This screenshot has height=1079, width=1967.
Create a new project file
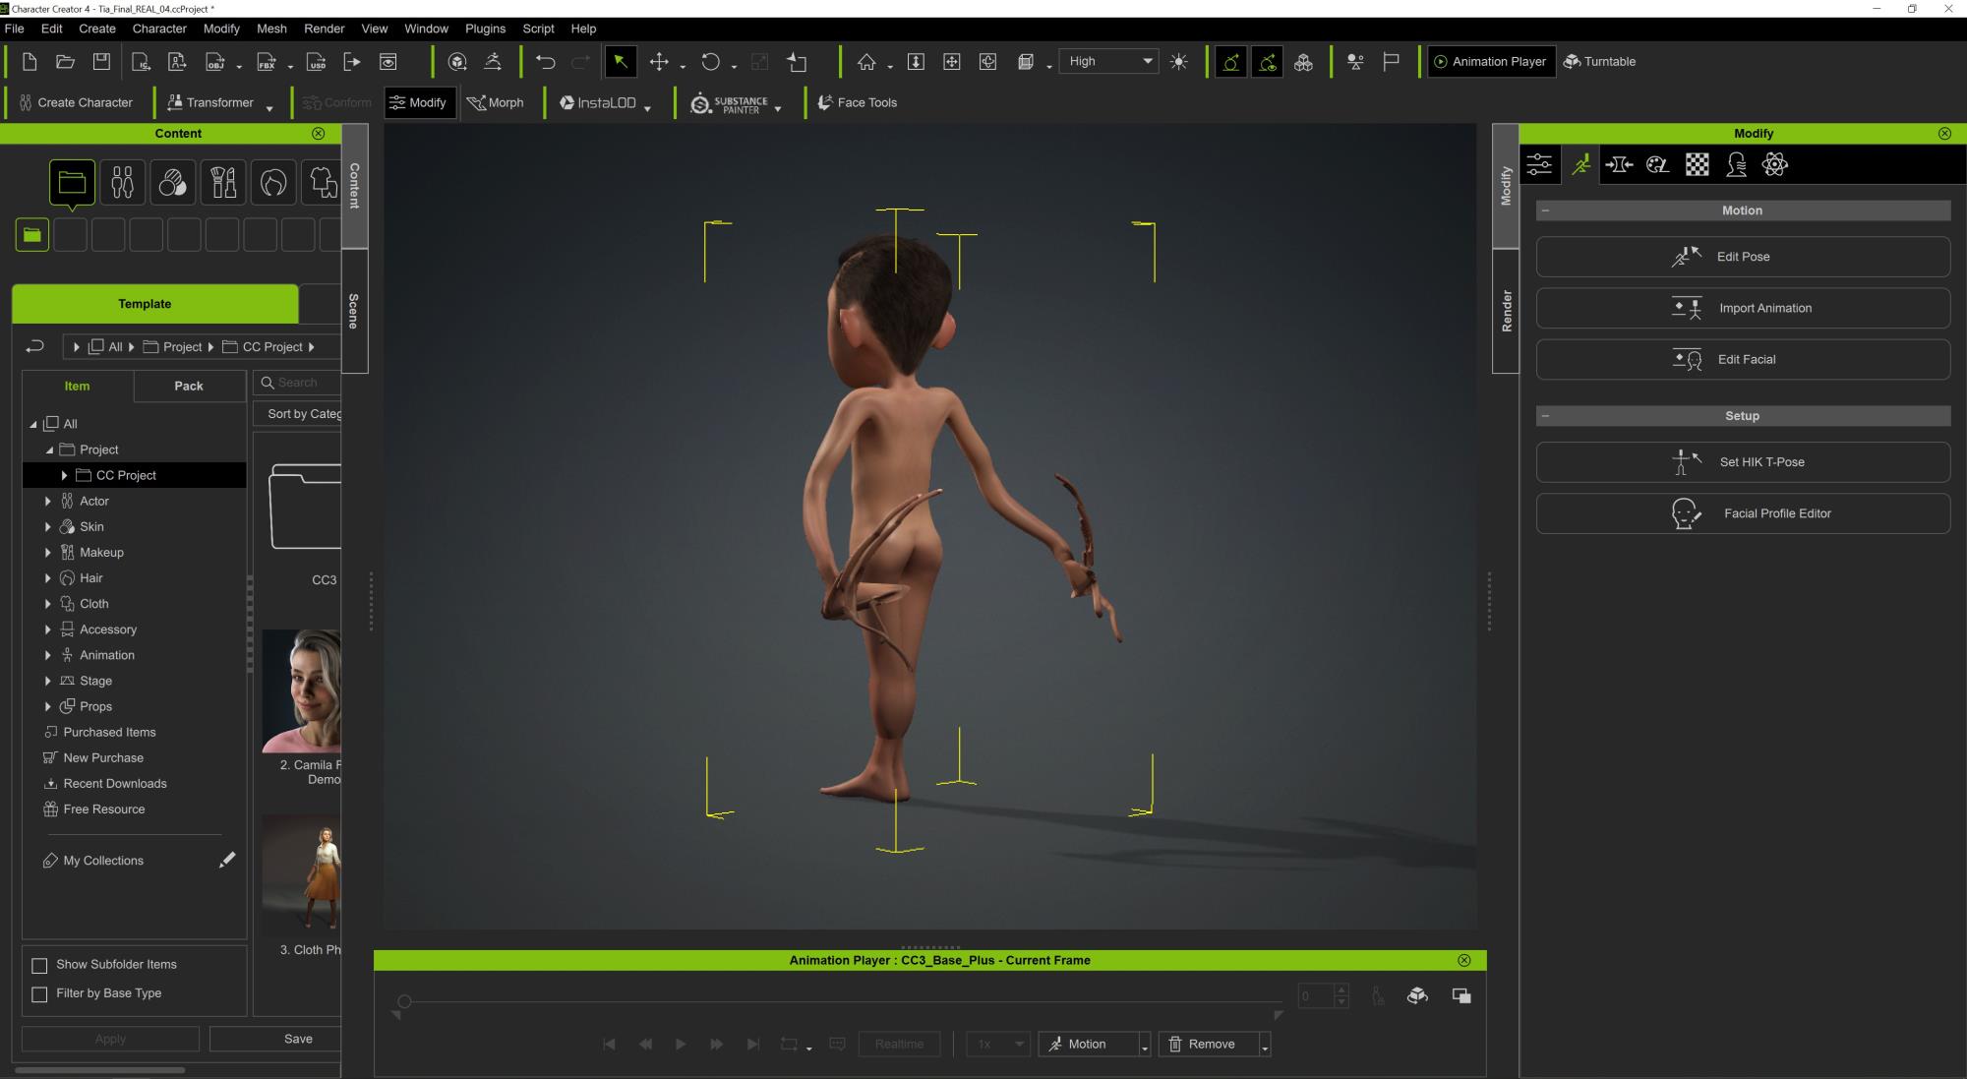(x=30, y=62)
